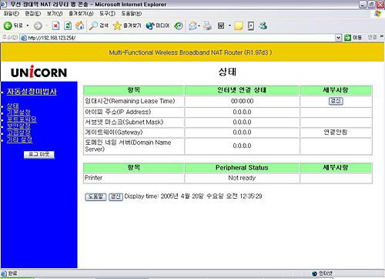The height and width of the screenshot is (279, 385).
Task: Open the 보안설정 security settings link
Action: [x=18, y=126]
